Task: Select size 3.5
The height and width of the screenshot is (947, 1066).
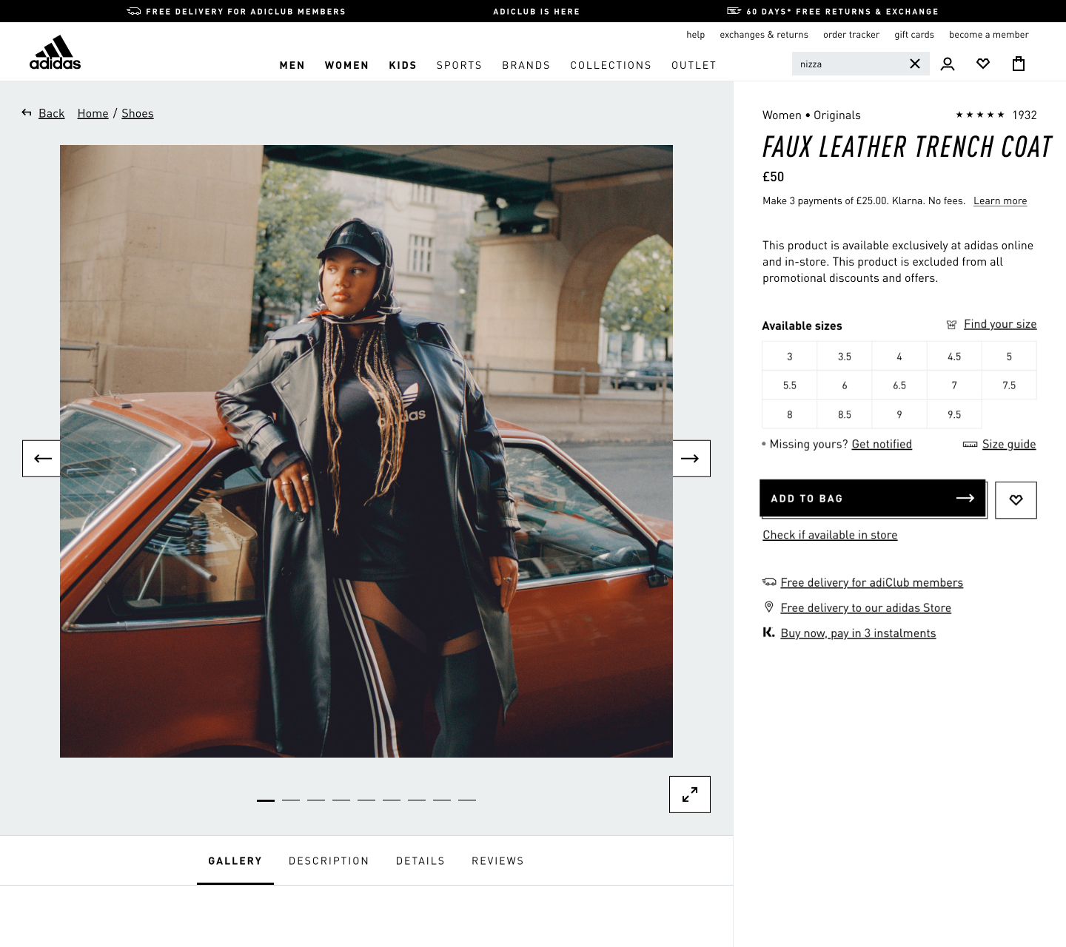Action: pos(845,357)
